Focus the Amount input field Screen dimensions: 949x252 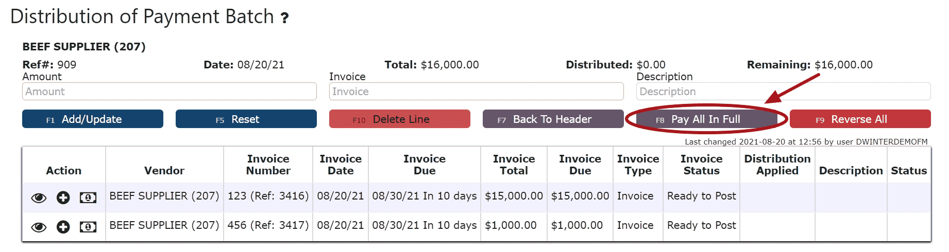click(170, 92)
